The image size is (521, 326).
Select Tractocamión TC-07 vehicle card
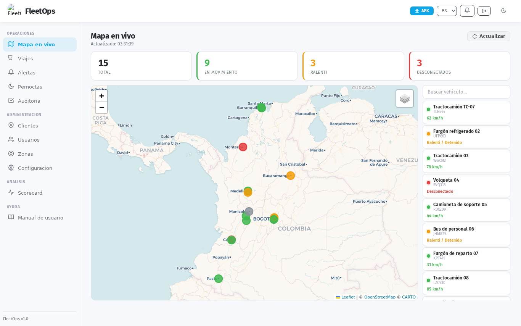[x=466, y=112]
